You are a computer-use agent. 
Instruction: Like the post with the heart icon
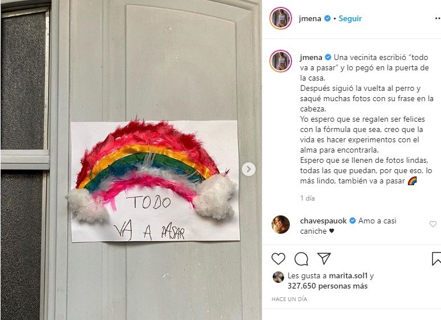click(278, 259)
